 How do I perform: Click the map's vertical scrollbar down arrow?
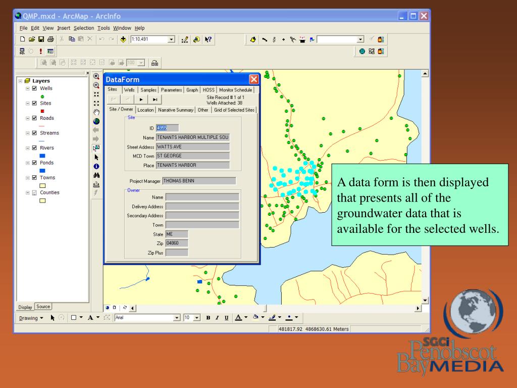pyautogui.click(x=425, y=300)
